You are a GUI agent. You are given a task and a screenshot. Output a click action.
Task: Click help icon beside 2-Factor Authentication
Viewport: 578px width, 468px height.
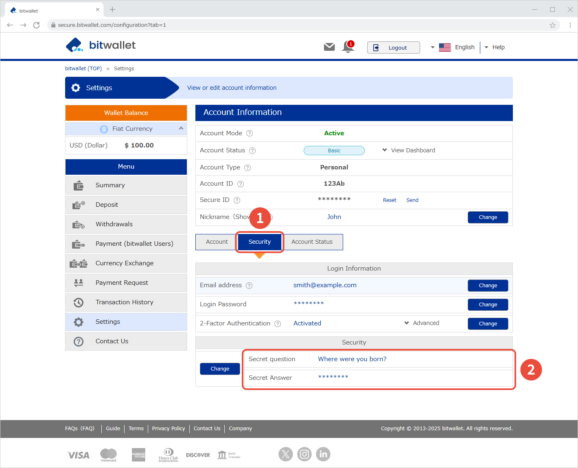(278, 324)
